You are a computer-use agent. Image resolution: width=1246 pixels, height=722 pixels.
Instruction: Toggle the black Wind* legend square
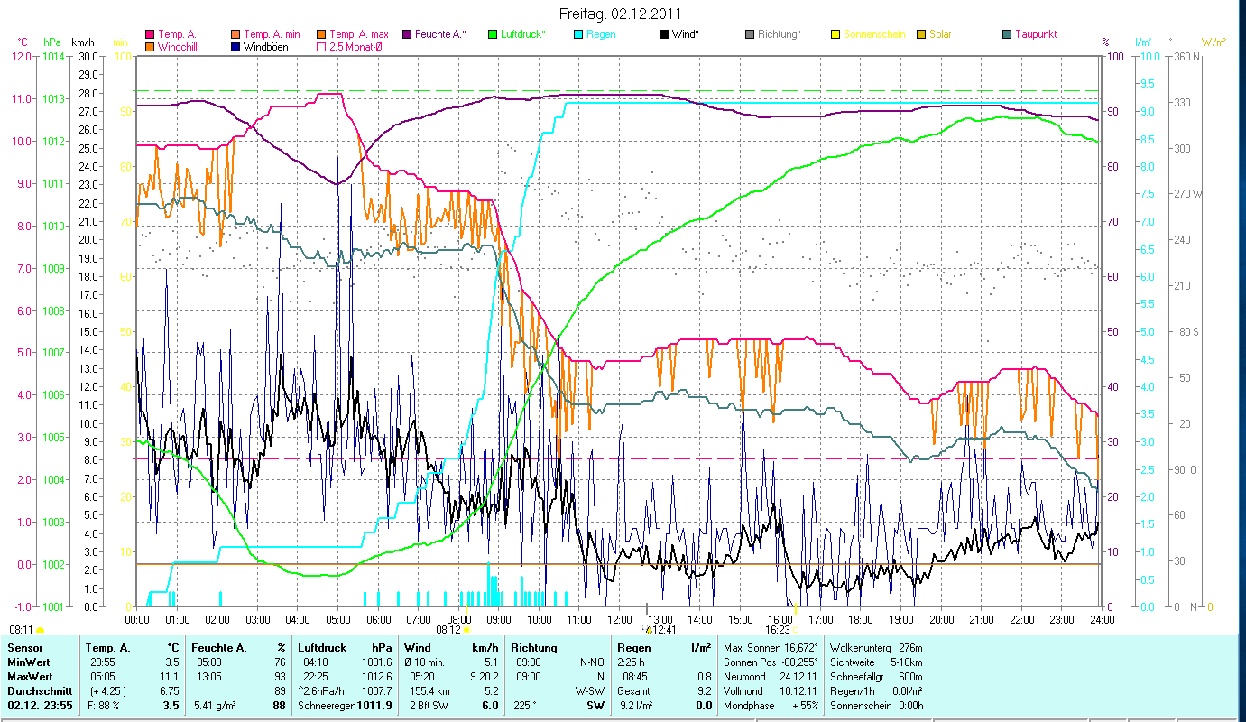(663, 34)
